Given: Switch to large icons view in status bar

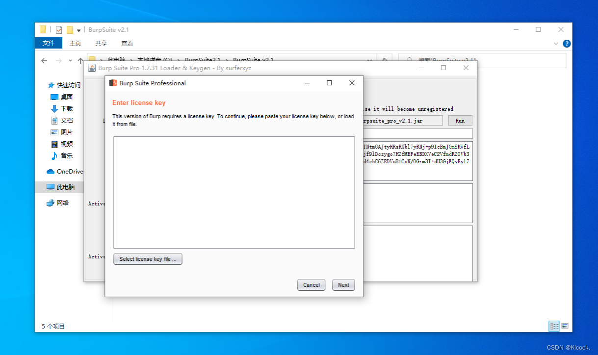Looking at the screenshot, I should click(x=565, y=326).
